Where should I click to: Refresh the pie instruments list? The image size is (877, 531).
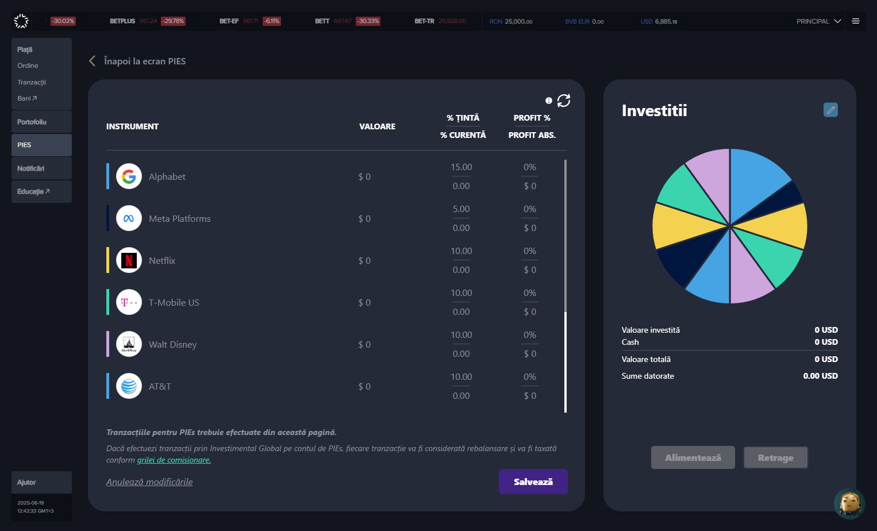coord(564,101)
